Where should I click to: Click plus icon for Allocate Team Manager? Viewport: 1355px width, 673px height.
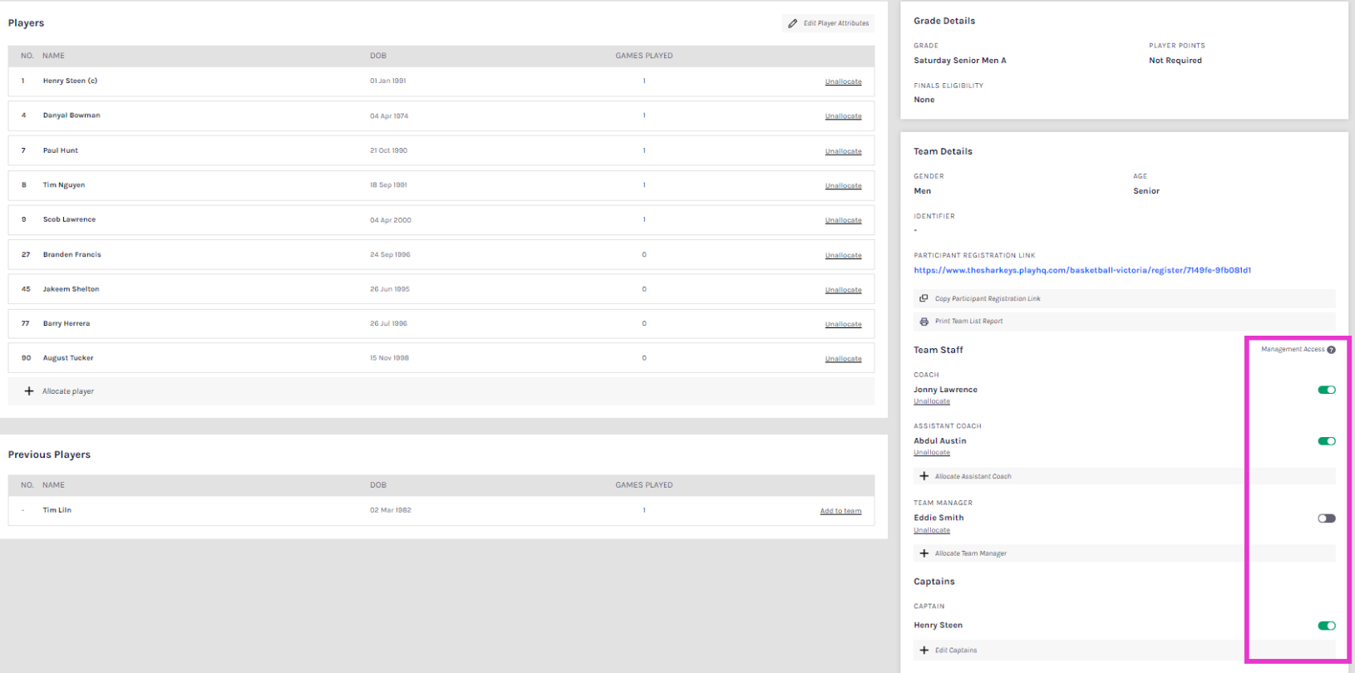(924, 553)
